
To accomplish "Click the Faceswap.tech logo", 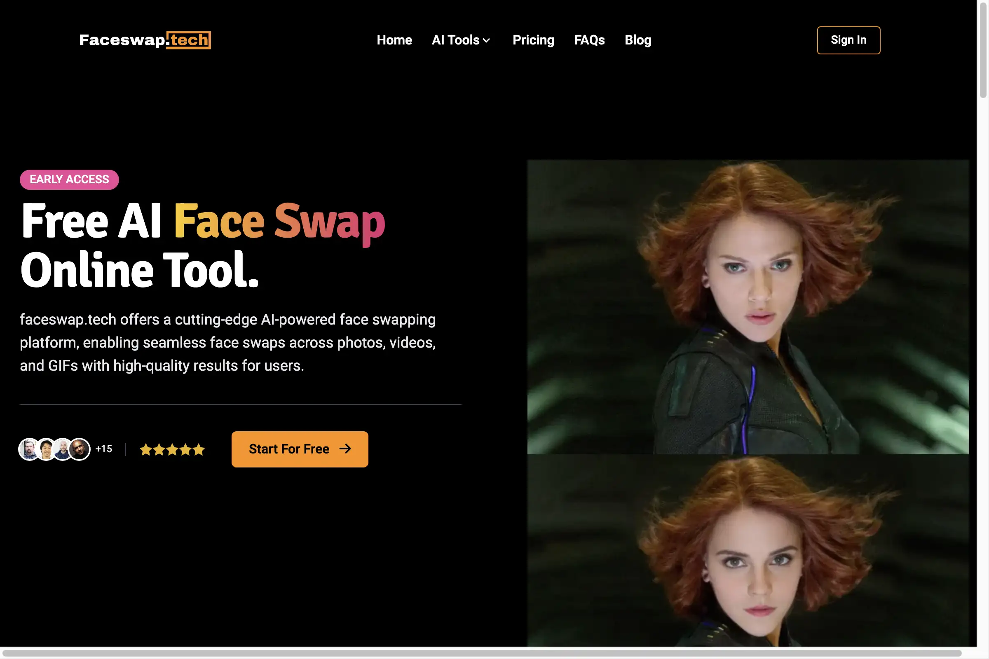I will coord(145,40).
